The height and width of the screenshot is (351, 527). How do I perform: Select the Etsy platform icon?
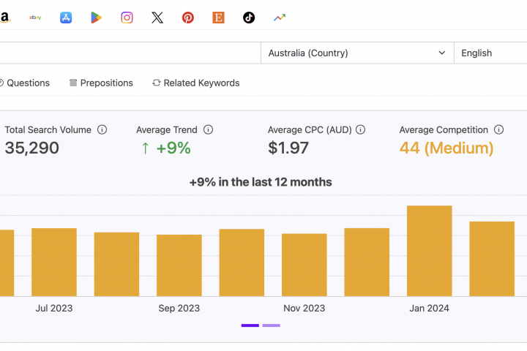click(218, 18)
